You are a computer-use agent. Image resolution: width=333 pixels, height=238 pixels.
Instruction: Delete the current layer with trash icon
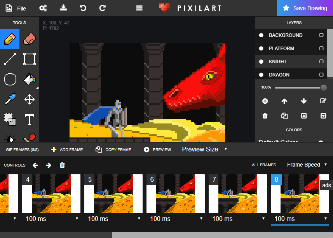pos(265,116)
